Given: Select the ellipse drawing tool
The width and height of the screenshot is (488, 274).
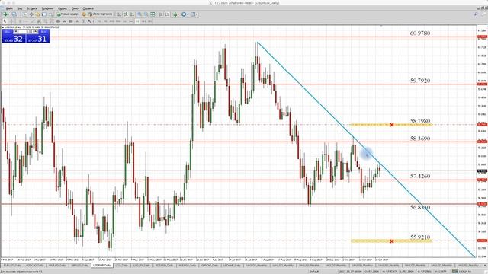Looking at the screenshot, I should tap(58, 21).
